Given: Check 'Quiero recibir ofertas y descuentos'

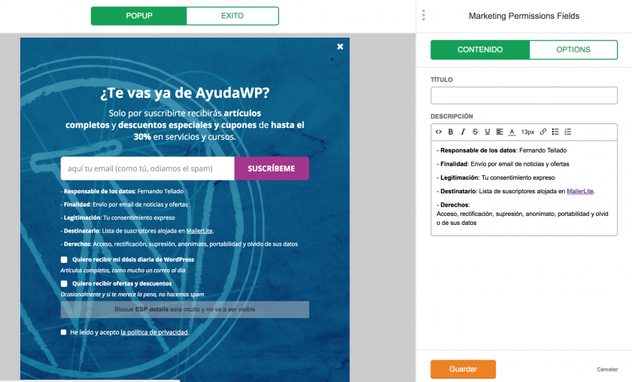Looking at the screenshot, I should (64, 283).
